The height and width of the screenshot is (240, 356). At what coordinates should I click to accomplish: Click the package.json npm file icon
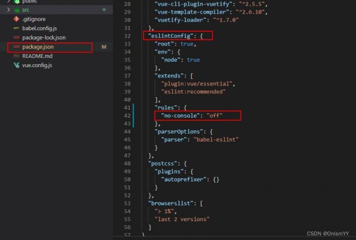click(x=17, y=47)
